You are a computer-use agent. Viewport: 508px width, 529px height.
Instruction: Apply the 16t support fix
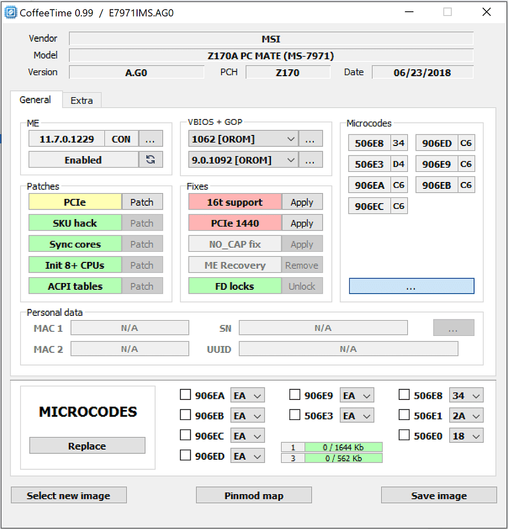pyautogui.click(x=302, y=202)
